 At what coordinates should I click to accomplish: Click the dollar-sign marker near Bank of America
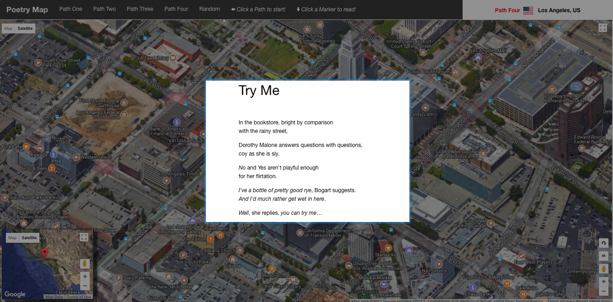(x=176, y=122)
